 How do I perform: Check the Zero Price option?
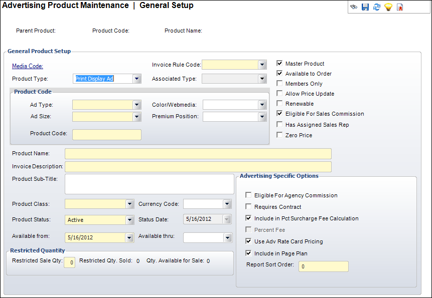pos(279,135)
